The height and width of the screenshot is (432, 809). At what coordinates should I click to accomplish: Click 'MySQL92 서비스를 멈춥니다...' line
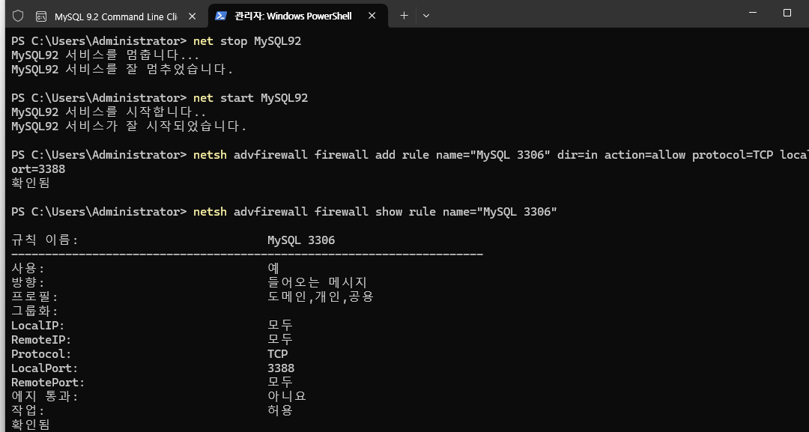tap(106, 55)
